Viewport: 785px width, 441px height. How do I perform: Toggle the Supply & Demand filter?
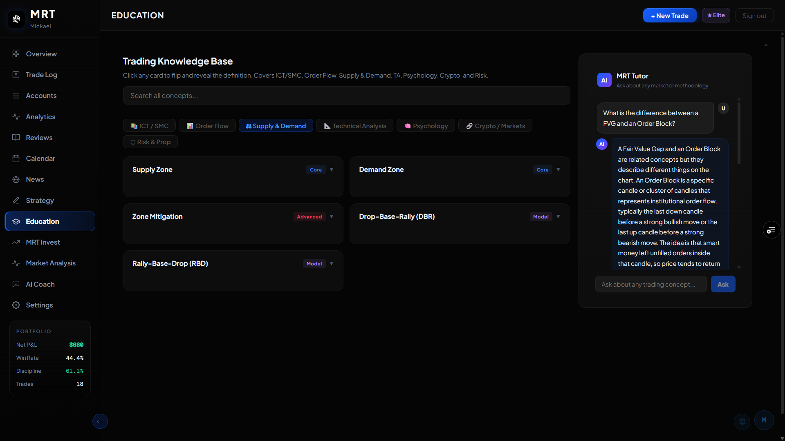tap(276, 126)
